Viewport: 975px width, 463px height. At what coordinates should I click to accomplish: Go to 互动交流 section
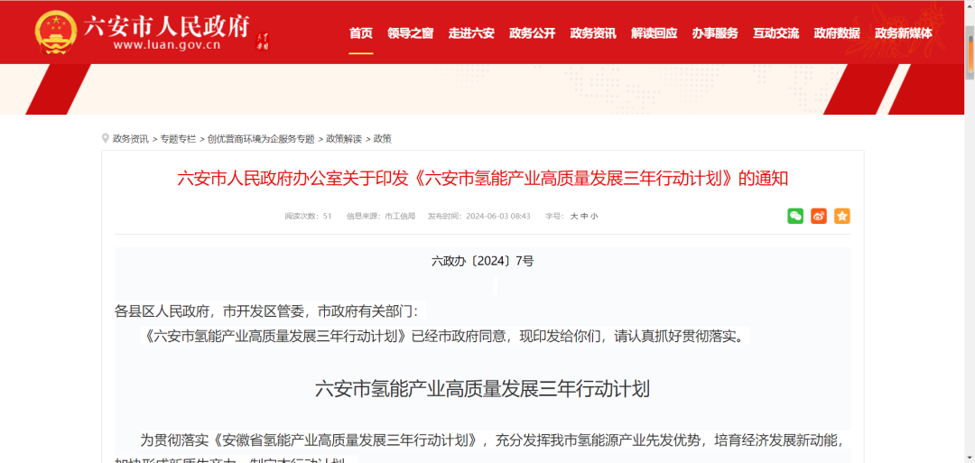[776, 33]
